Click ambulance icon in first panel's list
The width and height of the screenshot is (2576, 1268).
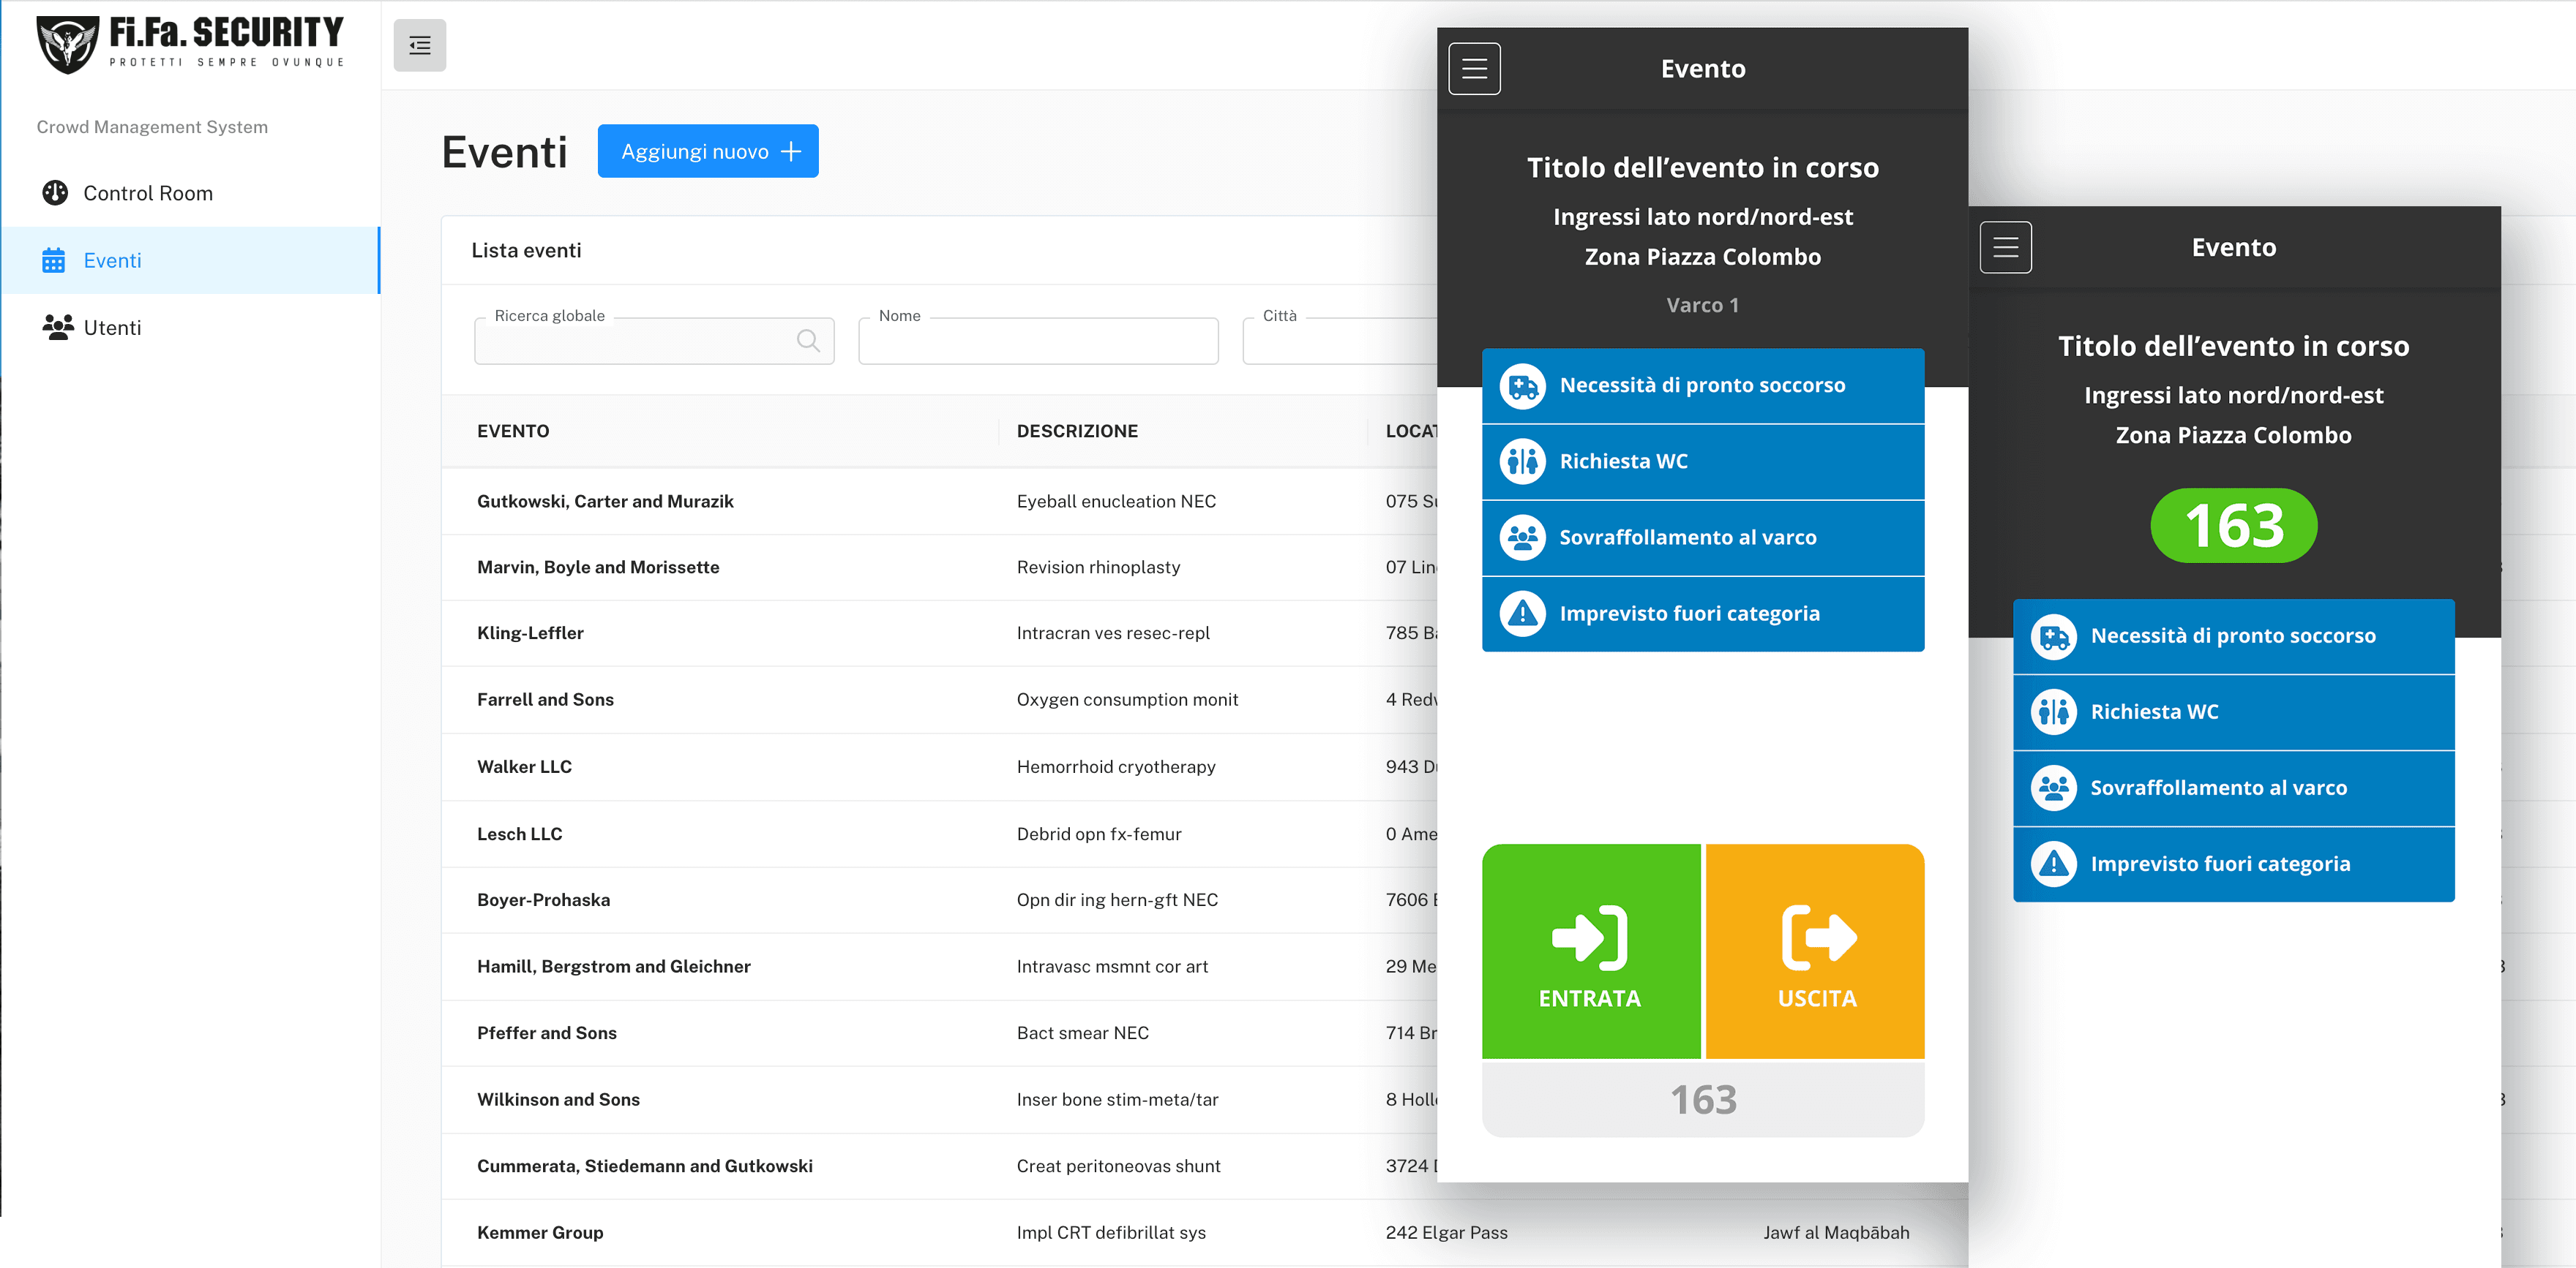[x=1522, y=385]
